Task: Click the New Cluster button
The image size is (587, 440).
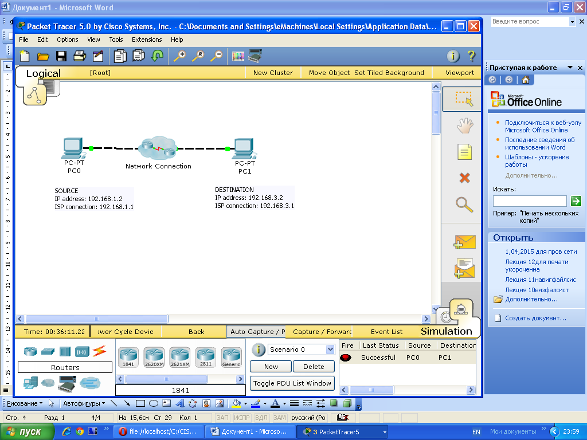Action: (x=273, y=73)
